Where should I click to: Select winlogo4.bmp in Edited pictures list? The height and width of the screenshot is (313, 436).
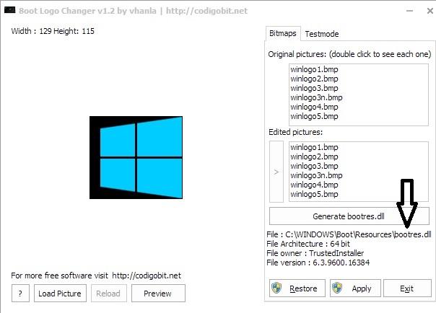pyautogui.click(x=314, y=185)
